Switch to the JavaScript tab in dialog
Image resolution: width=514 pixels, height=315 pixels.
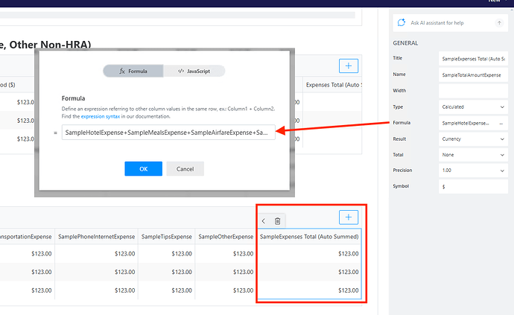click(x=194, y=71)
